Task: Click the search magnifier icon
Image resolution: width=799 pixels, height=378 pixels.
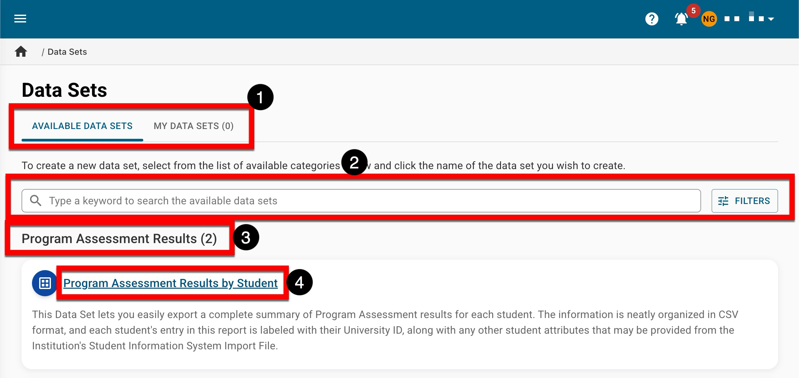Action: tap(36, 201)
